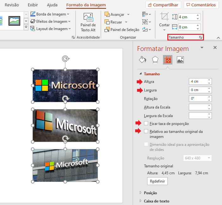This screenshot has height=205, width=222.
Task: Open the Avançar dropdown arrow
Action: pos(128,15)
